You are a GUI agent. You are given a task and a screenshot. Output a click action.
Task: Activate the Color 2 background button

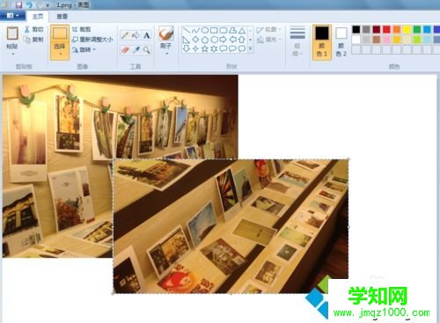pyautogui.click(x=341, y=42)
